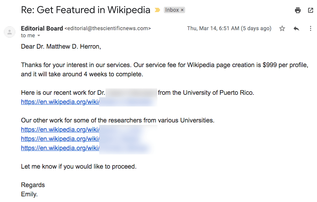
Task: Click the sender's profile avatar
Action: pos(10,32)
